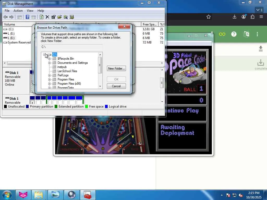Expand the PerfLogs folder node
The image size is (267, 200).
pos(49,75)
